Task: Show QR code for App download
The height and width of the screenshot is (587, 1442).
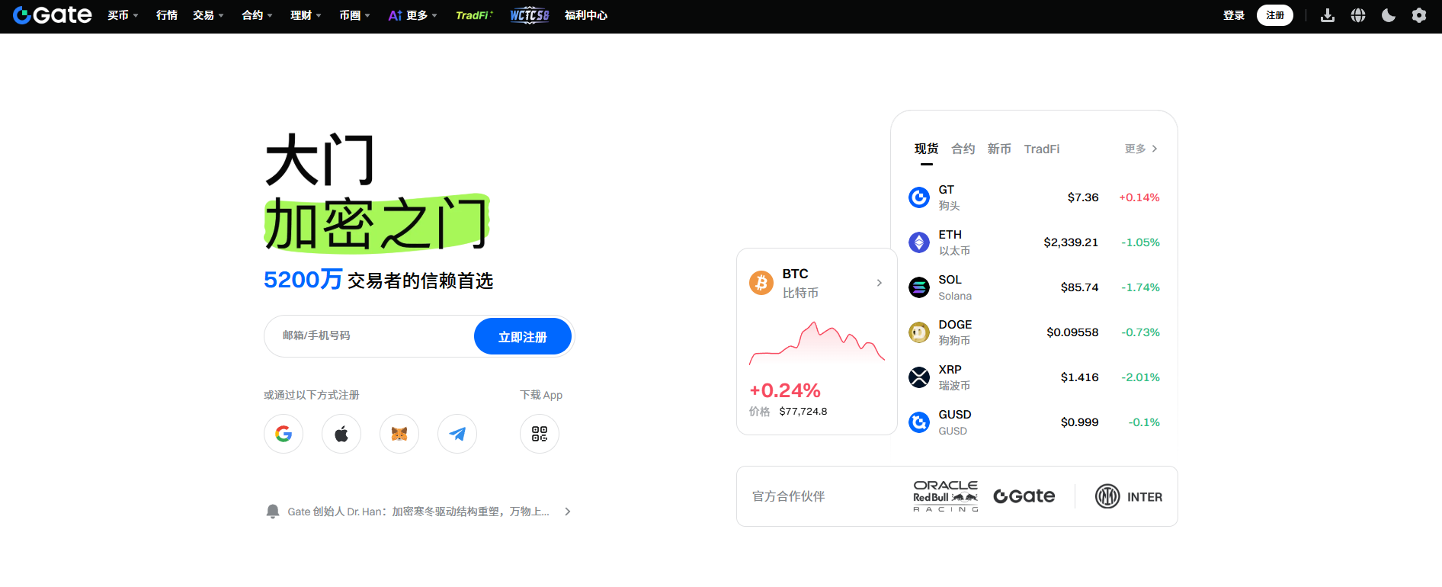Action: (540, 434)
